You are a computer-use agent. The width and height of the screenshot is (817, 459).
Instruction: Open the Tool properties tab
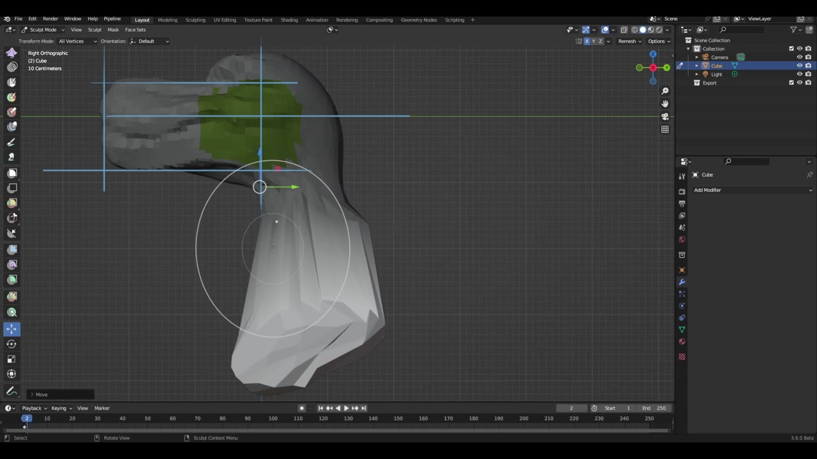tap(682, 177)
